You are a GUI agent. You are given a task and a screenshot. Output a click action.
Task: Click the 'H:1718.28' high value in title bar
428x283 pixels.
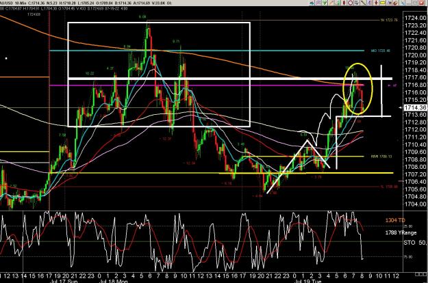click(x=68, y=3)
